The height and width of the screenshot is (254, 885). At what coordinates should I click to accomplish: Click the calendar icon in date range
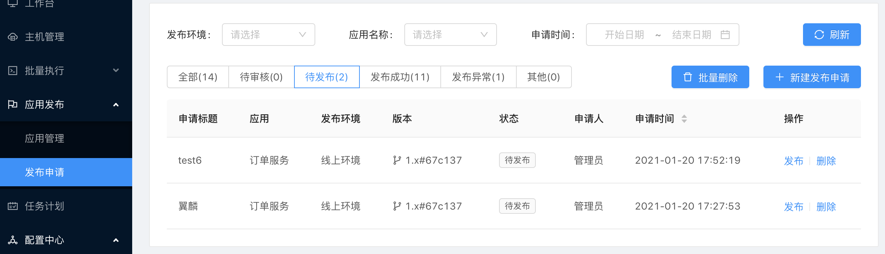[725, 35]
